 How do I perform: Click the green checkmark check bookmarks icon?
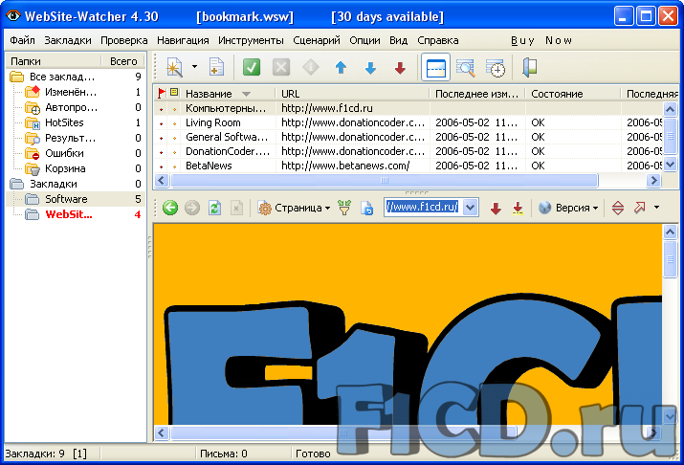click(x=252, y=68)
